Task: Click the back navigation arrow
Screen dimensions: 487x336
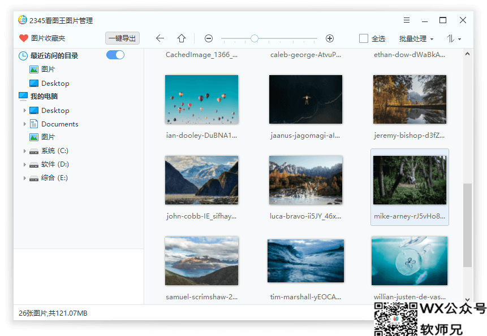Action: 160,38
